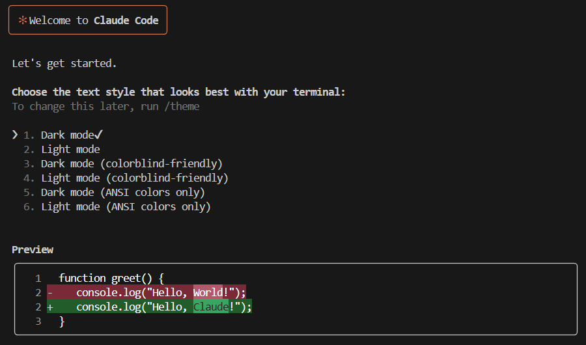This screenshot has width=586, height=345.
Task: Click the highlighted word "World" in diff
Action: tap(208, 292)
